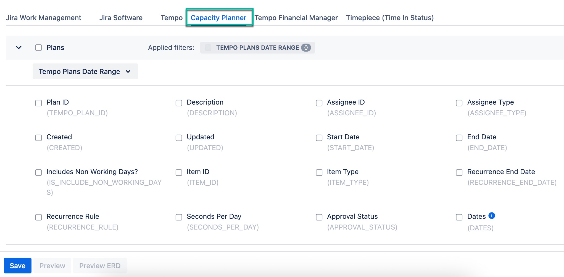
Task: Click the Tempo Plans Date Range applied filter
Action: tap(257, 48)
